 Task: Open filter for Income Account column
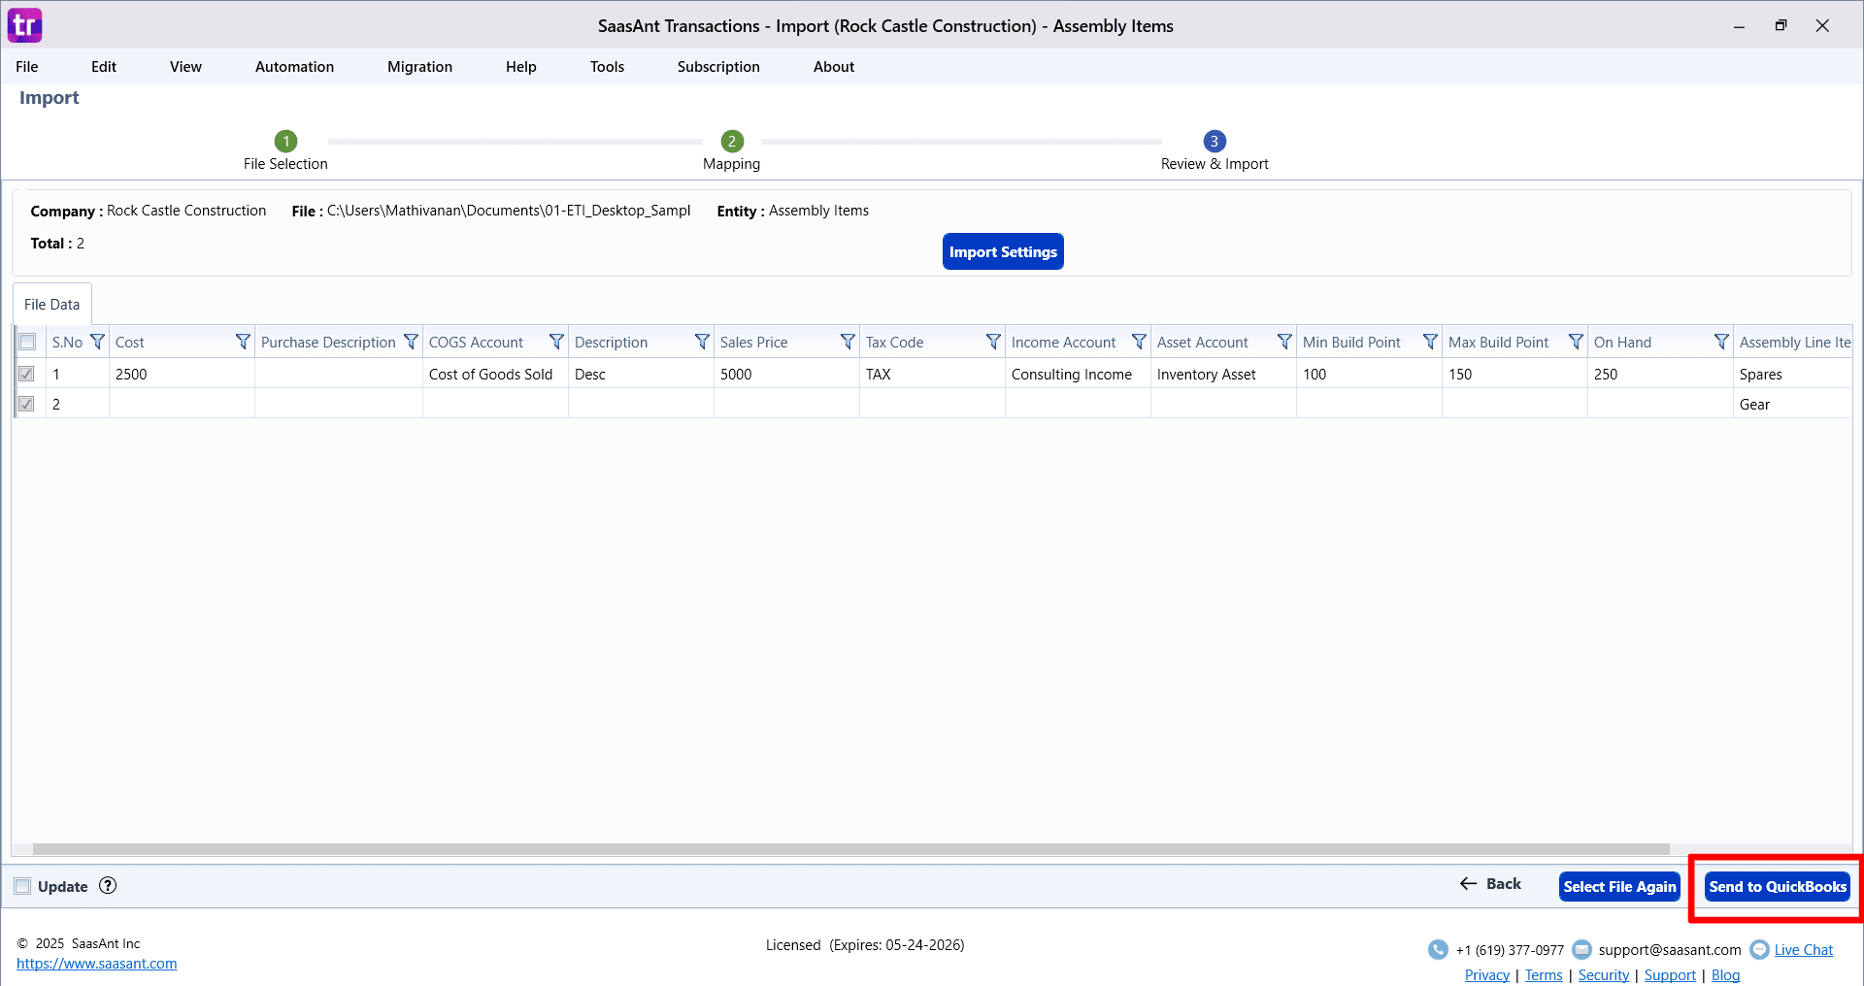1139,342
